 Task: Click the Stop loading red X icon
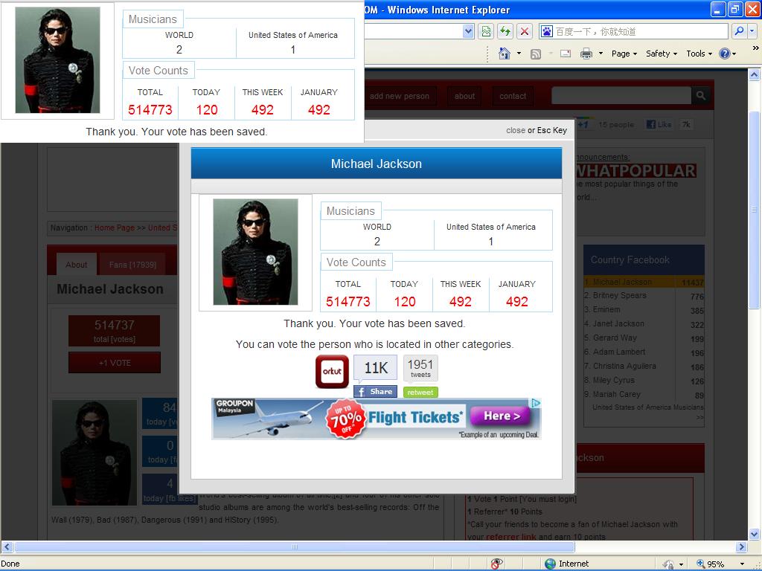525,31
